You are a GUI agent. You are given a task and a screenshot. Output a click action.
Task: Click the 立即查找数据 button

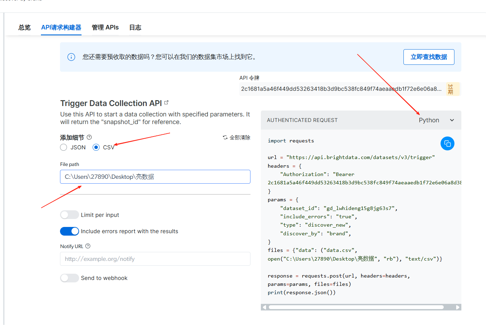(429, 57)
